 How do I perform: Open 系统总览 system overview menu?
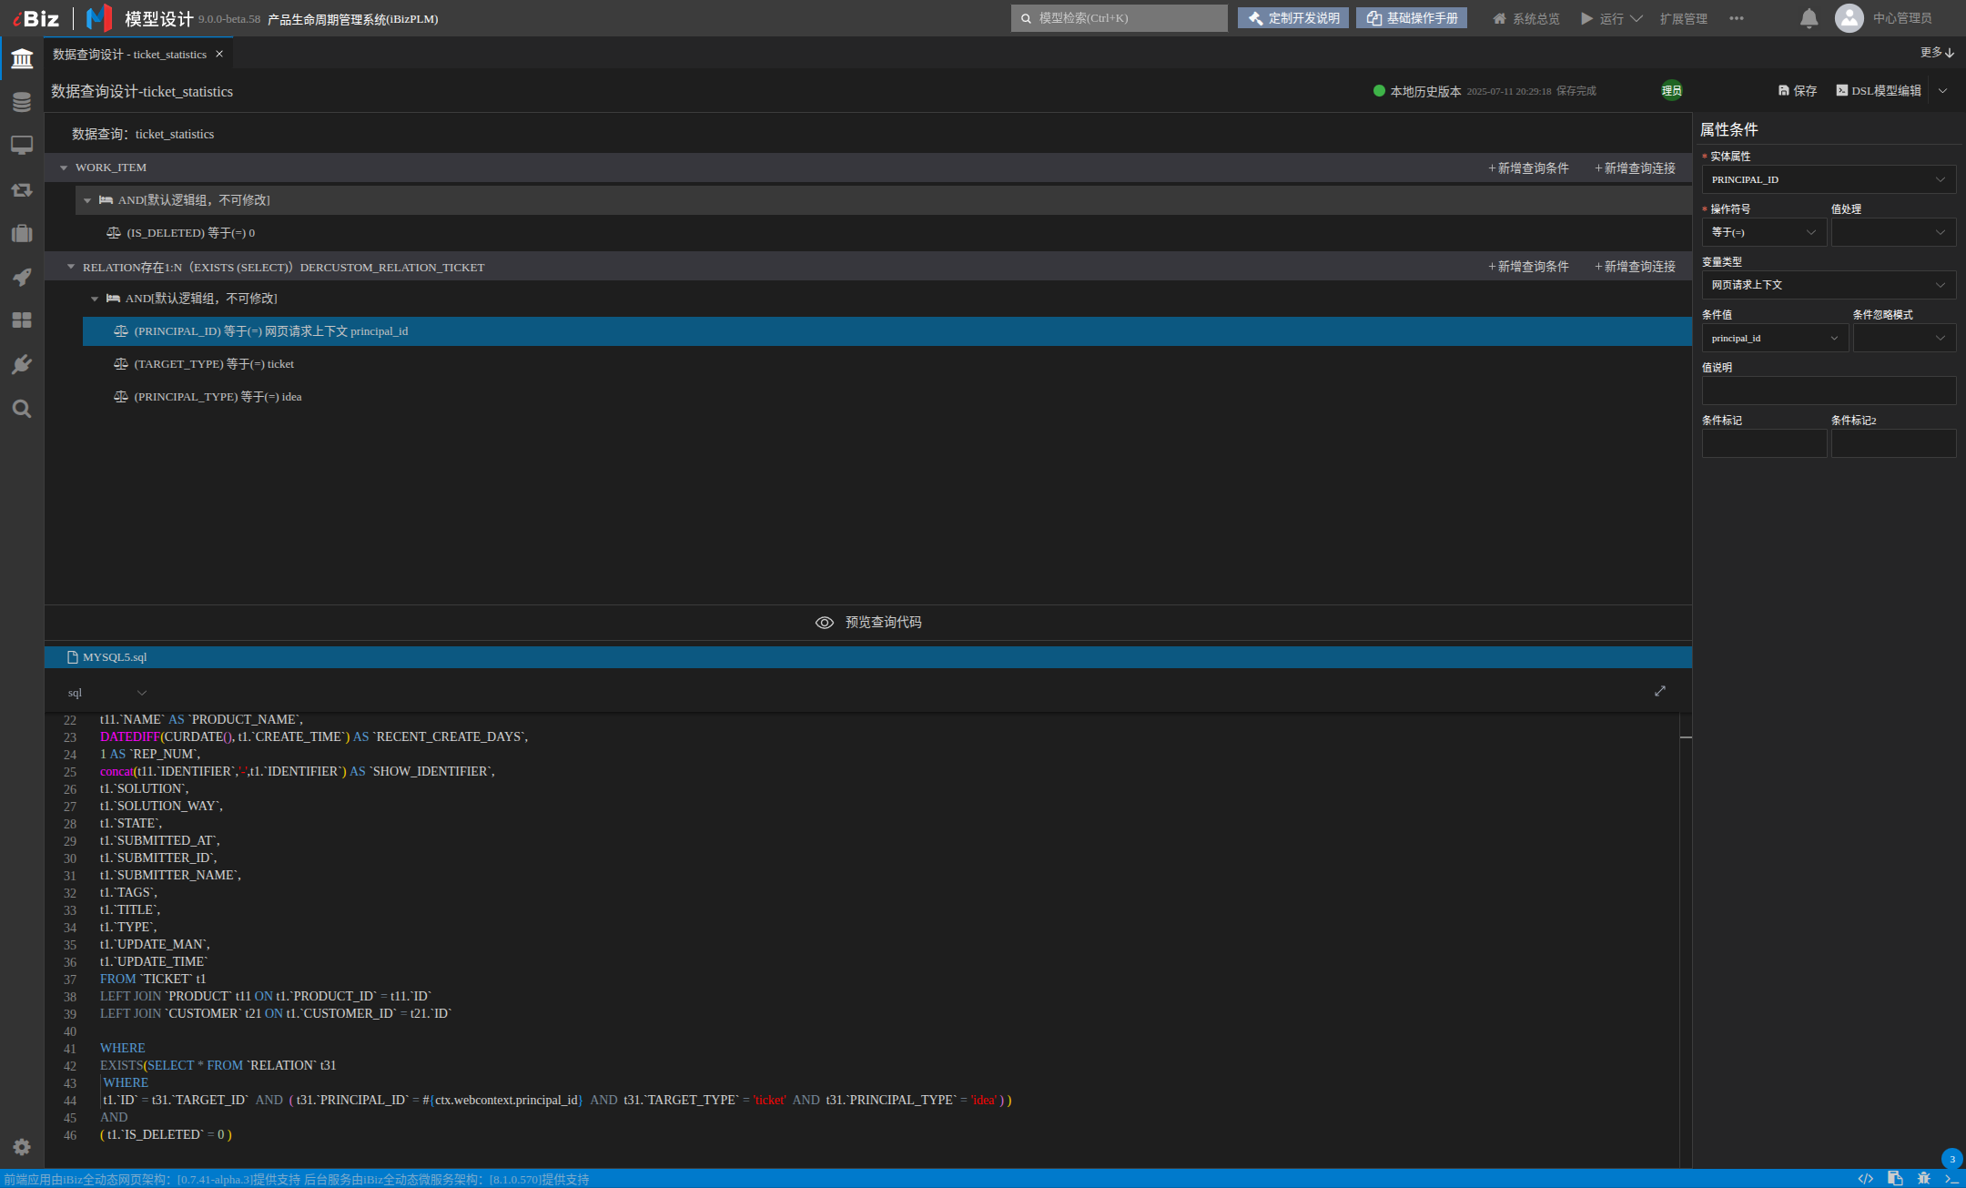coord(1526,18)
